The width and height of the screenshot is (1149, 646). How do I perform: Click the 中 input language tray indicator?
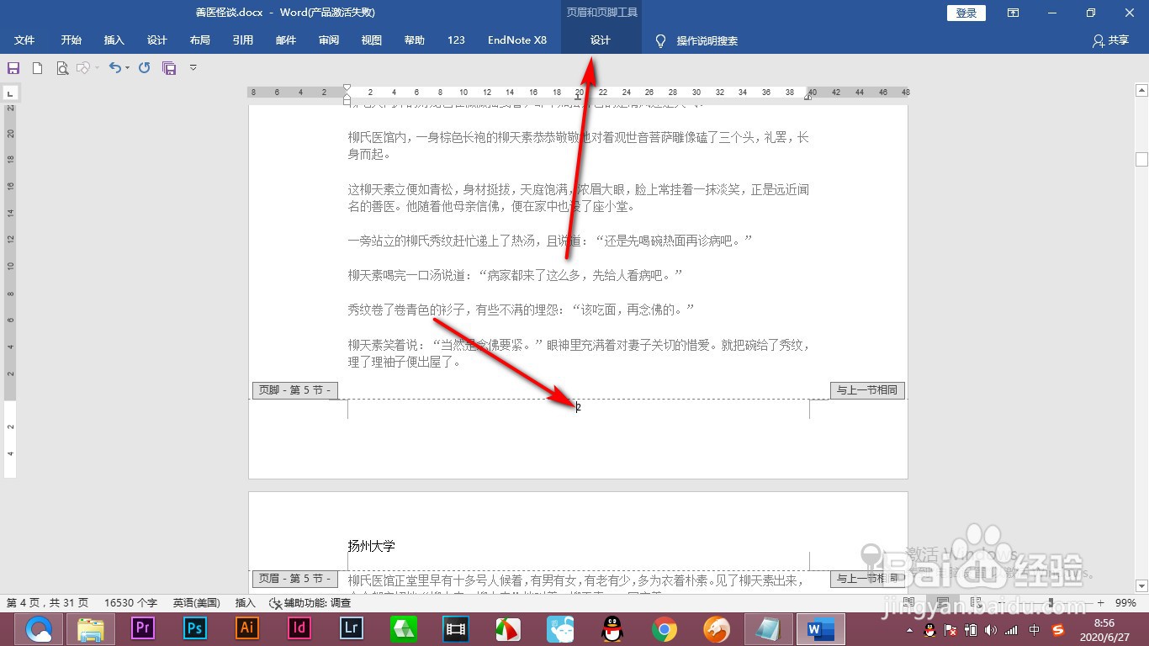point(1035,630)
